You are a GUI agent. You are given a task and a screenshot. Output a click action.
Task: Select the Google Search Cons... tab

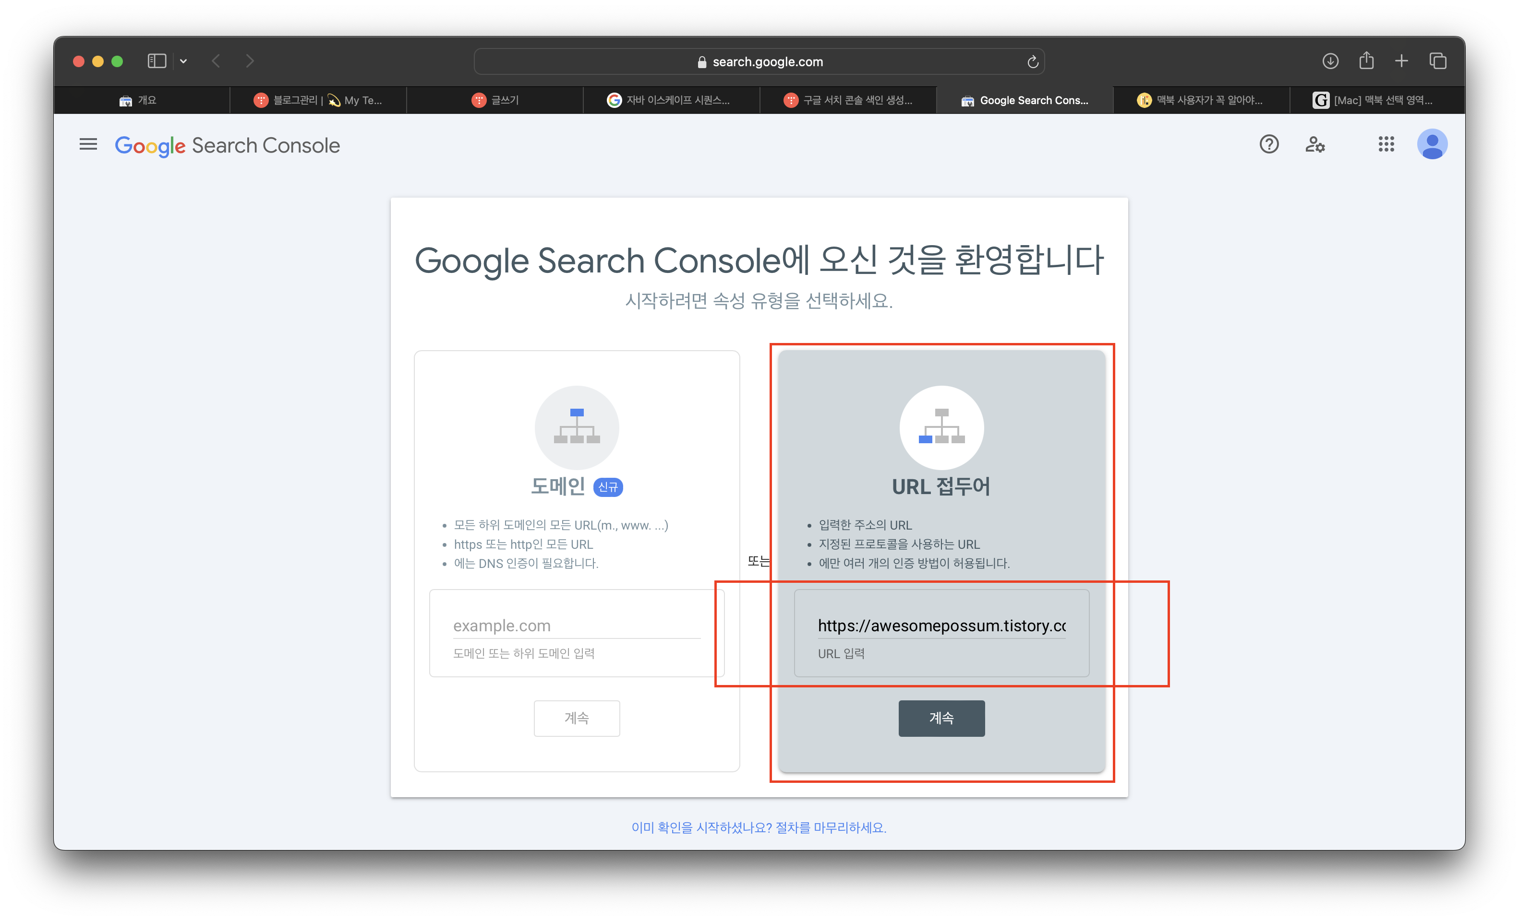click(x=1025, y=100)
